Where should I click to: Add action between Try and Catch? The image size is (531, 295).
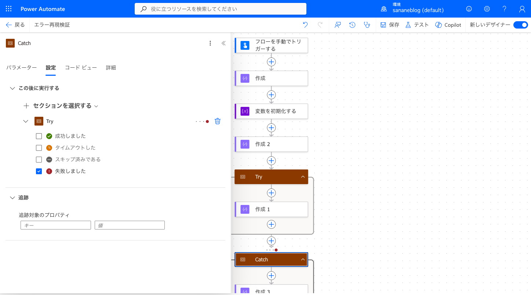point(271,241)
